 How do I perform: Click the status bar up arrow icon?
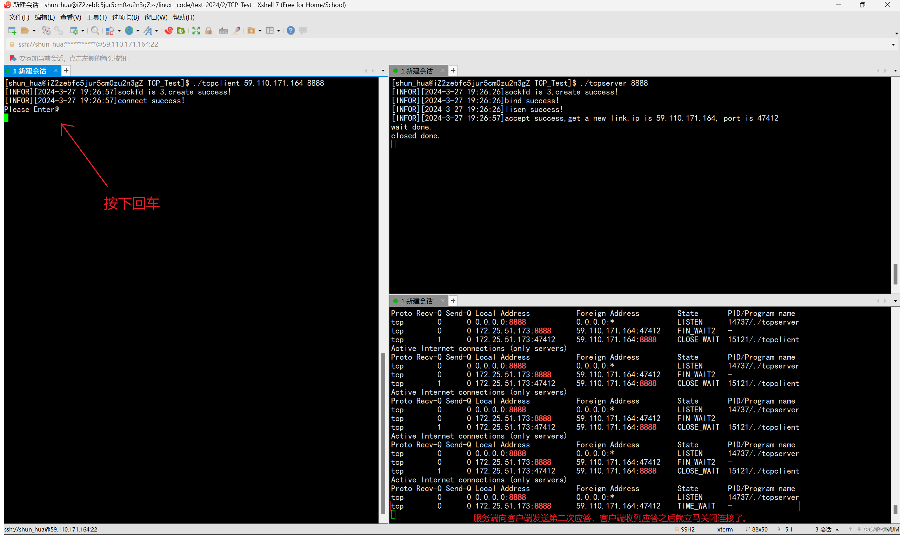tap(850, 529)
